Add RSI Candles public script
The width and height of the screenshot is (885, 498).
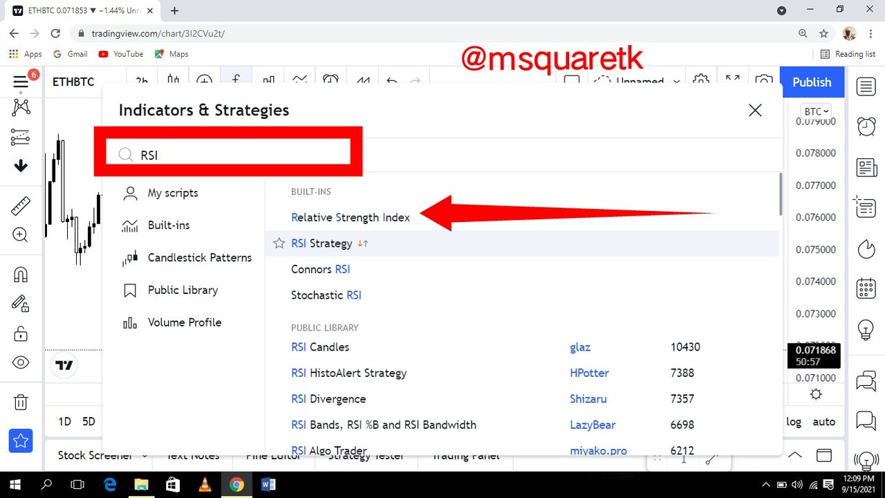coord(320,347)
